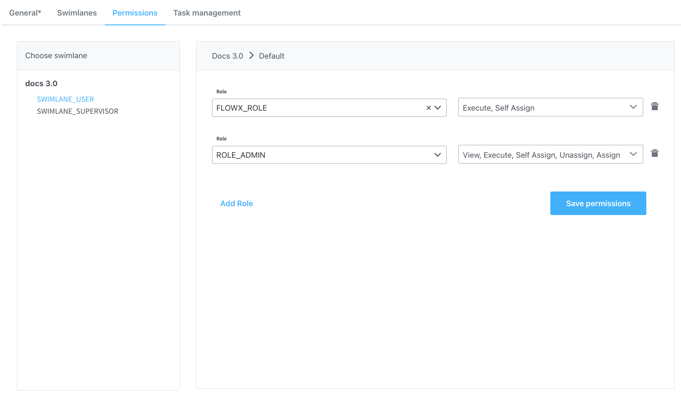Image resolution: width=681 pixels, height=403 pixels.
Task: Switch to the General tab
Action: point(25,13)
